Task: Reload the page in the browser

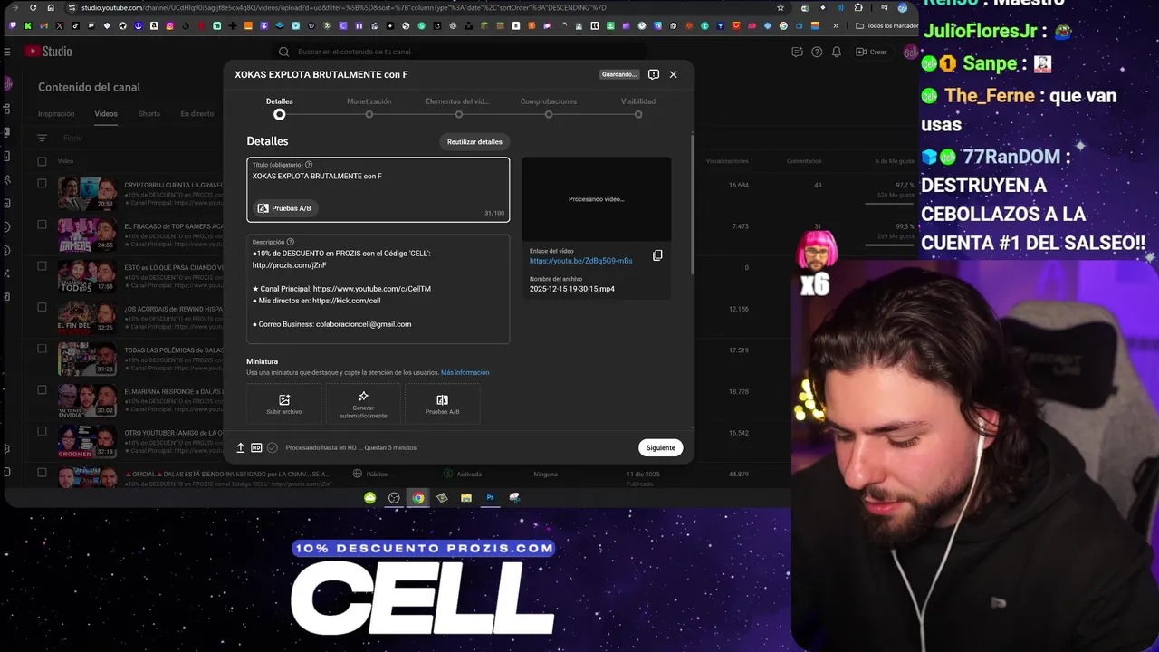Action: point(34,8)
